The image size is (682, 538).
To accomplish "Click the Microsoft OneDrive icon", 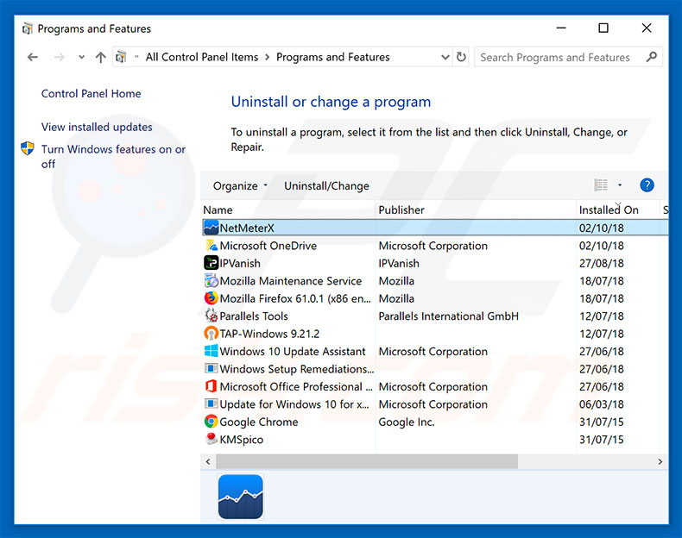I will (212, 246).
